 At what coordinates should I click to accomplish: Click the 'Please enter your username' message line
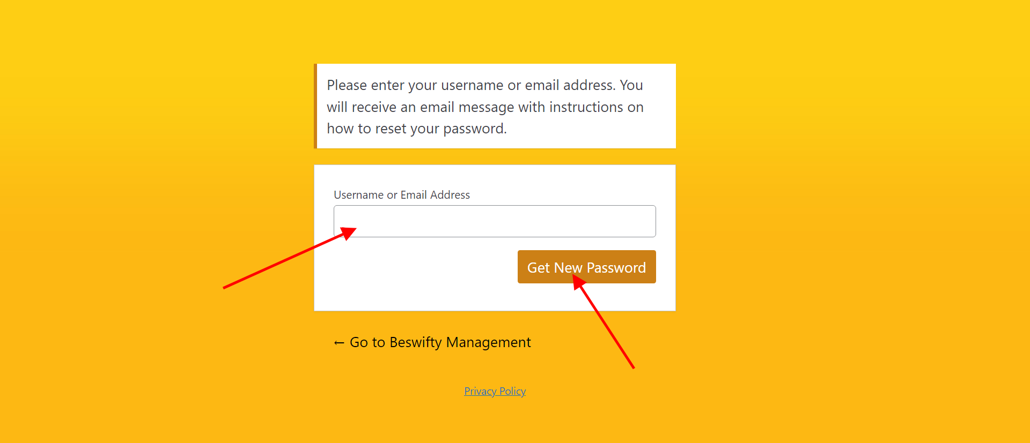click(485, 85)
